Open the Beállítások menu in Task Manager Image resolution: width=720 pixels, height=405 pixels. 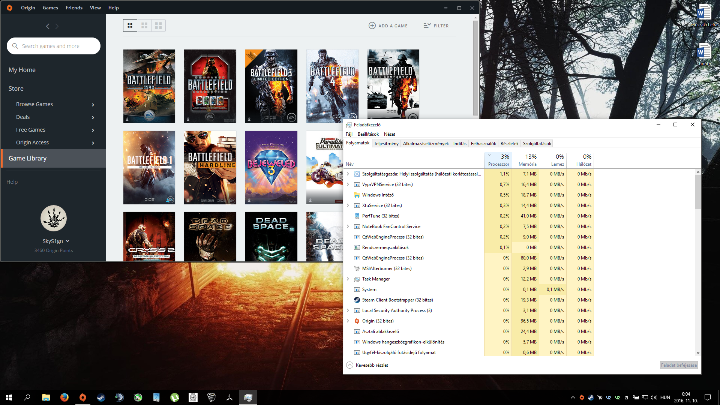tap(368, 134)
